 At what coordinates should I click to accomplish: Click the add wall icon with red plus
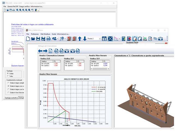point(69,39)
